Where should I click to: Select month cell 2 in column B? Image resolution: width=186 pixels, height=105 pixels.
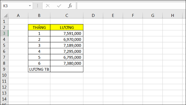point(39,39)
